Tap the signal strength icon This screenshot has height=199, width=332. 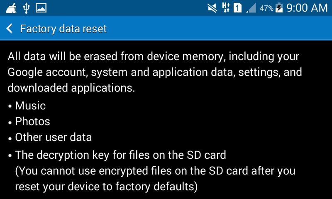coord(251,8)
